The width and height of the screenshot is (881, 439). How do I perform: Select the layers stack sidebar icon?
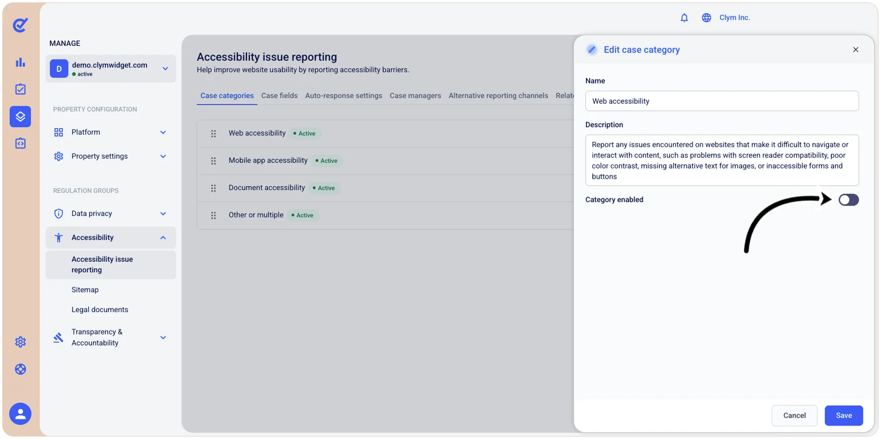pos(20,116)
